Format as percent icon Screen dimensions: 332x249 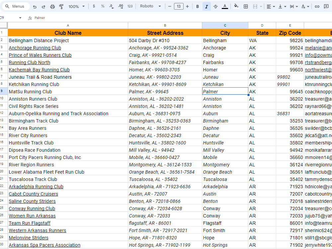[103, 6]
